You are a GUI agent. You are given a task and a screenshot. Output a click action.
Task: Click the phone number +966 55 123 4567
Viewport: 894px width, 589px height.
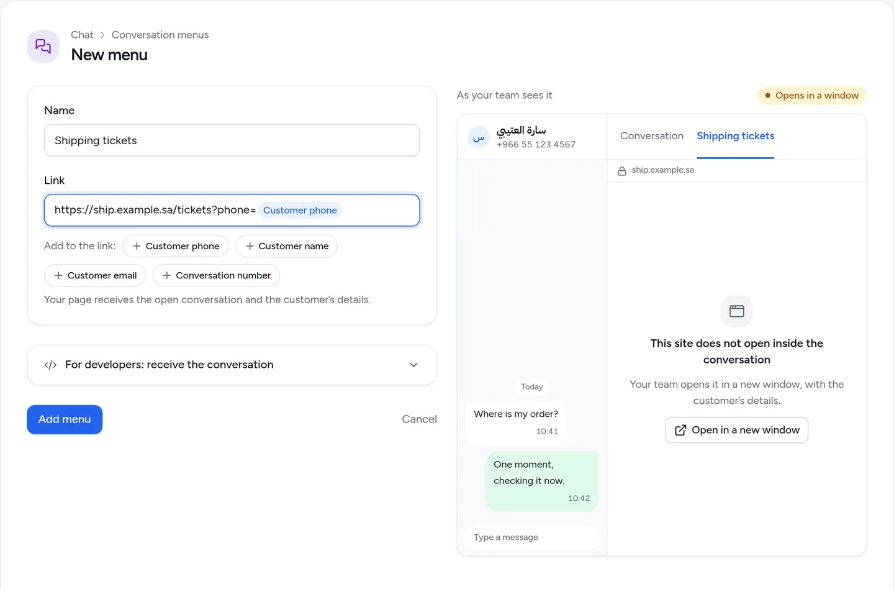coord(536,145)
